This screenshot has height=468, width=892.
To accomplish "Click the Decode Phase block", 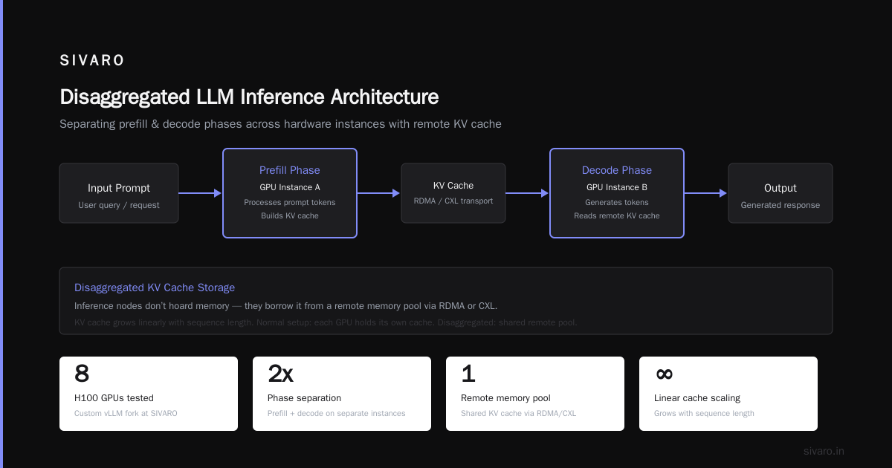I will 617,193.
